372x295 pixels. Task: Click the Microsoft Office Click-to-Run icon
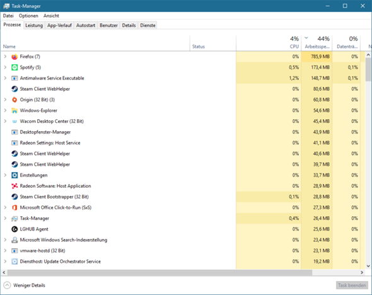click(x=15, y=208)
